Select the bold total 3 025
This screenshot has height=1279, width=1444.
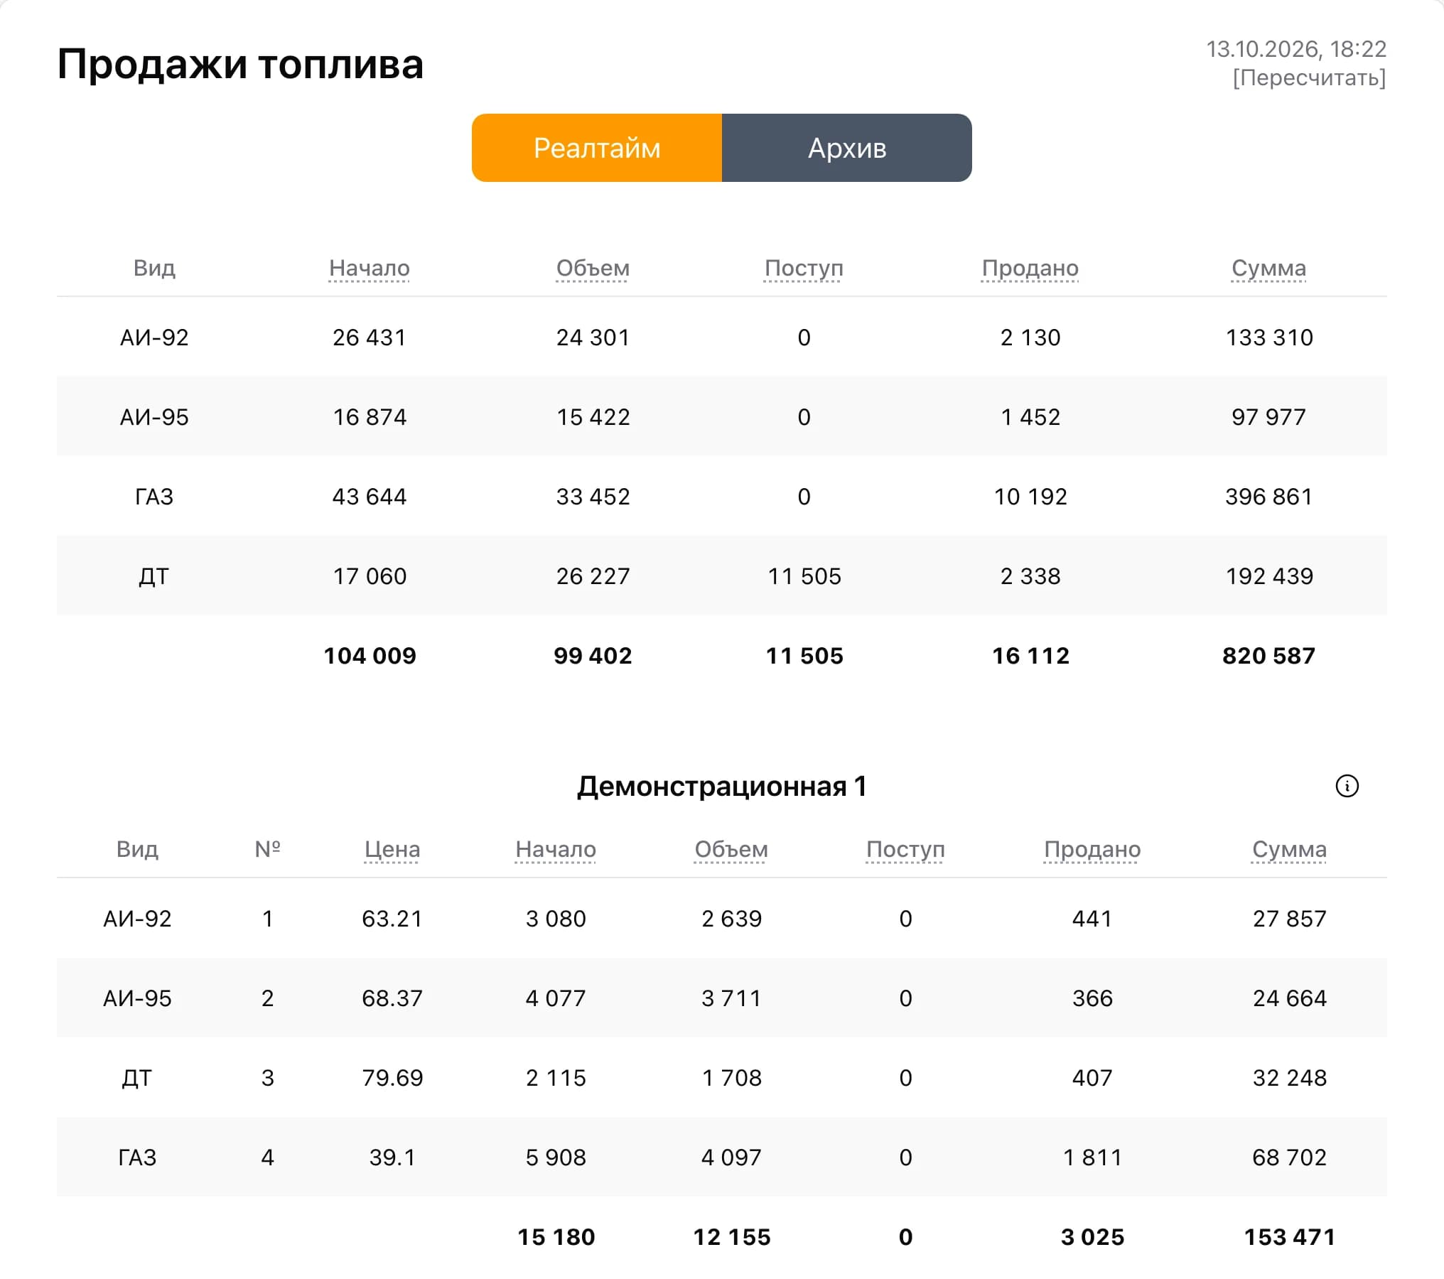[x=1092, y=1237]
